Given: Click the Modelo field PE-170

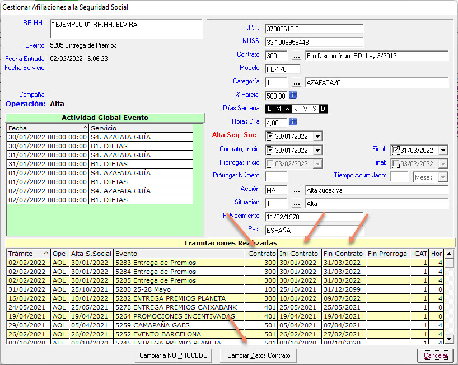Looking at the screenshot, I should pos(283,69).
